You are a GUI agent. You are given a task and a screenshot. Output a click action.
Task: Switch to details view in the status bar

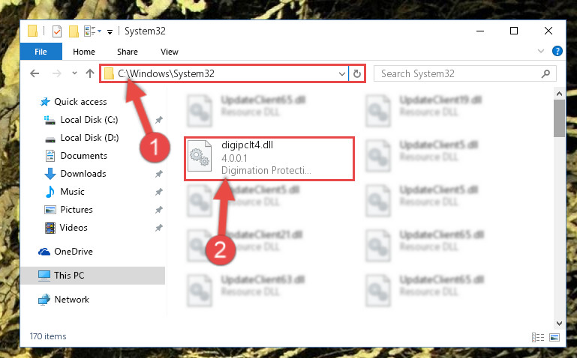tap(538, 337)
